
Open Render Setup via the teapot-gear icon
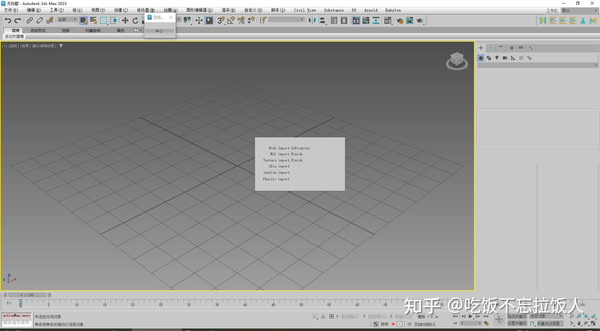(x=400, y=21)
